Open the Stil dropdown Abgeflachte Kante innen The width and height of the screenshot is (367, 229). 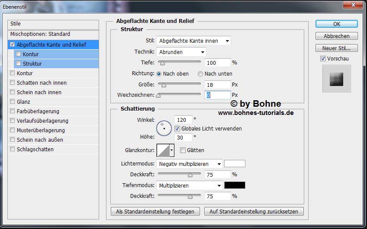(193, 41)
